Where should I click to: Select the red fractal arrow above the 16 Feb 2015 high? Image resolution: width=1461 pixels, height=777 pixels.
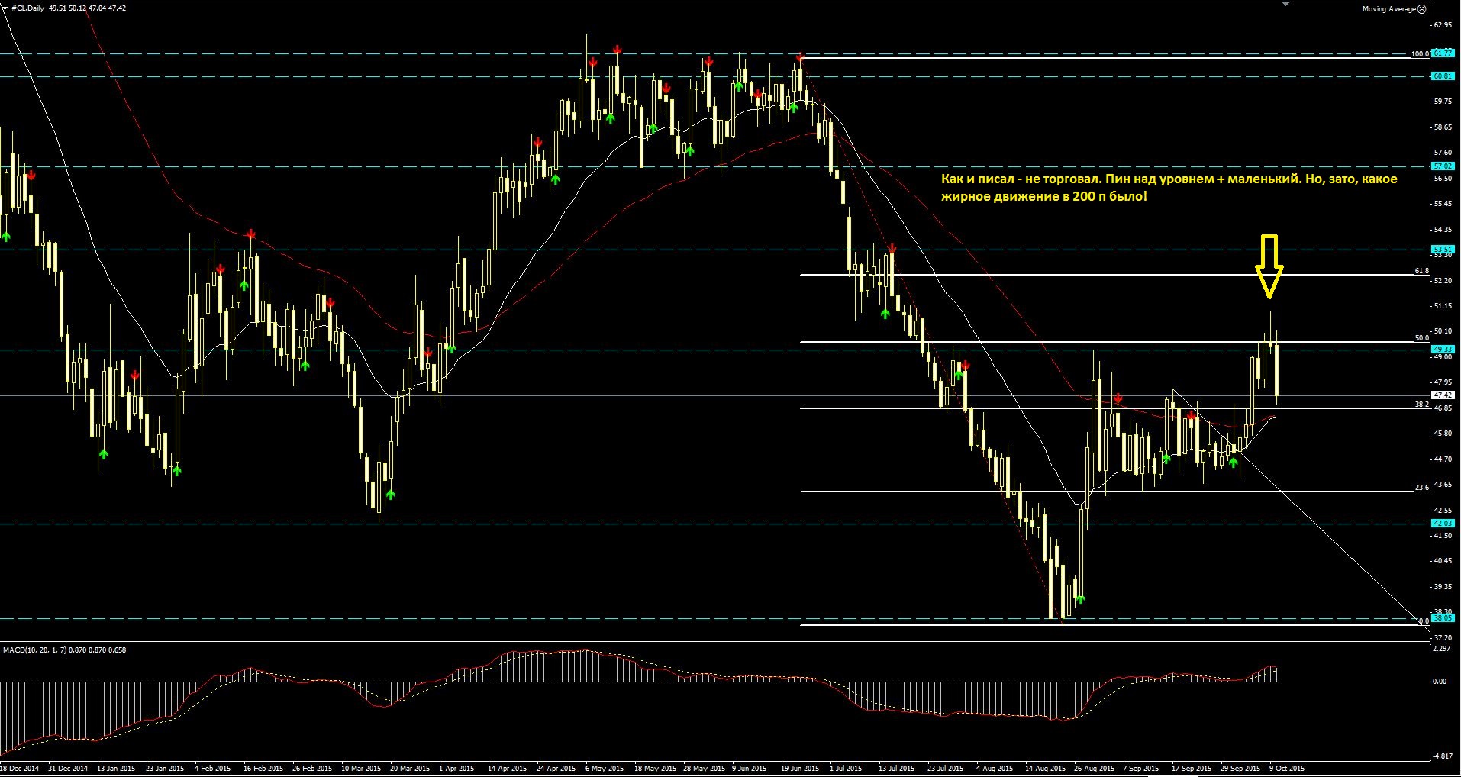click(251, 234)
